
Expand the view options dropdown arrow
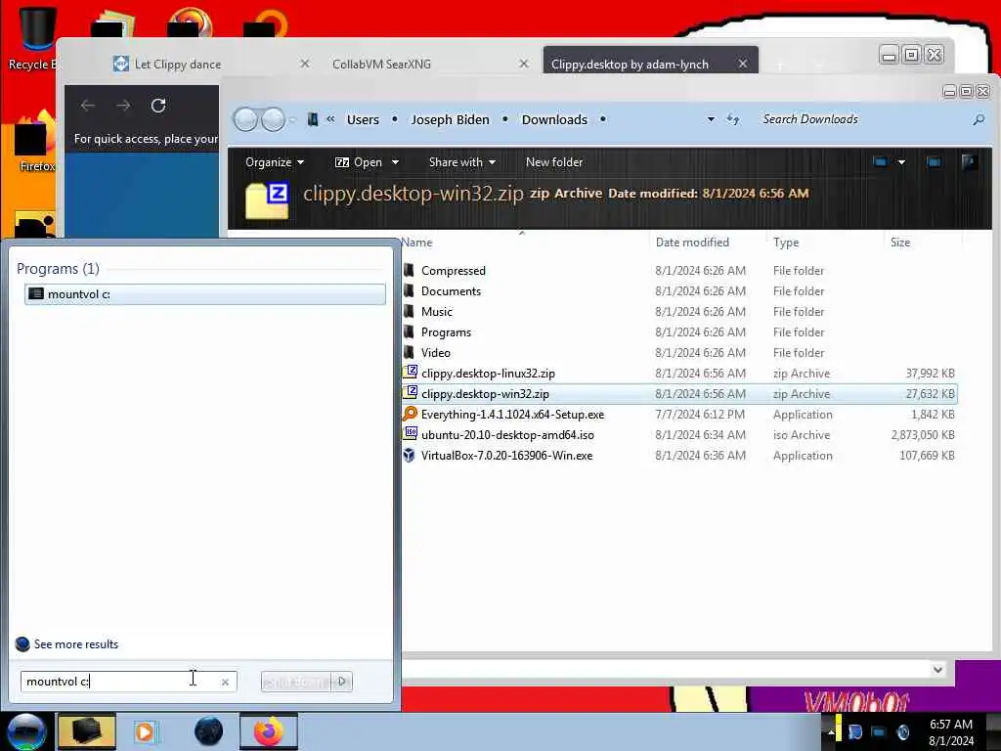click(x=901, y=162)
